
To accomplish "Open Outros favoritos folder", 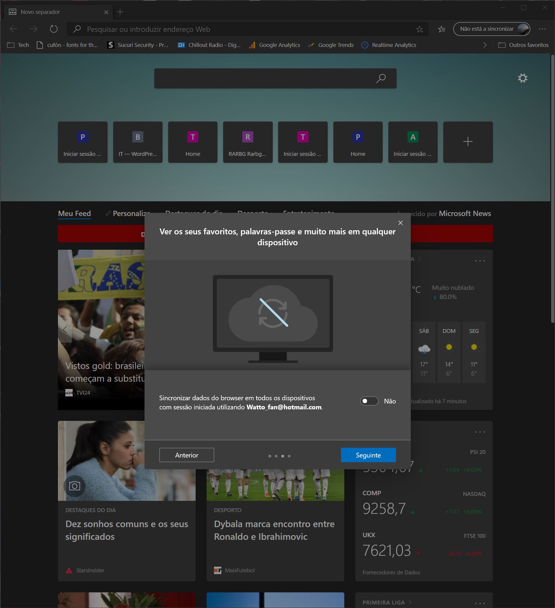I will [523, 45].
